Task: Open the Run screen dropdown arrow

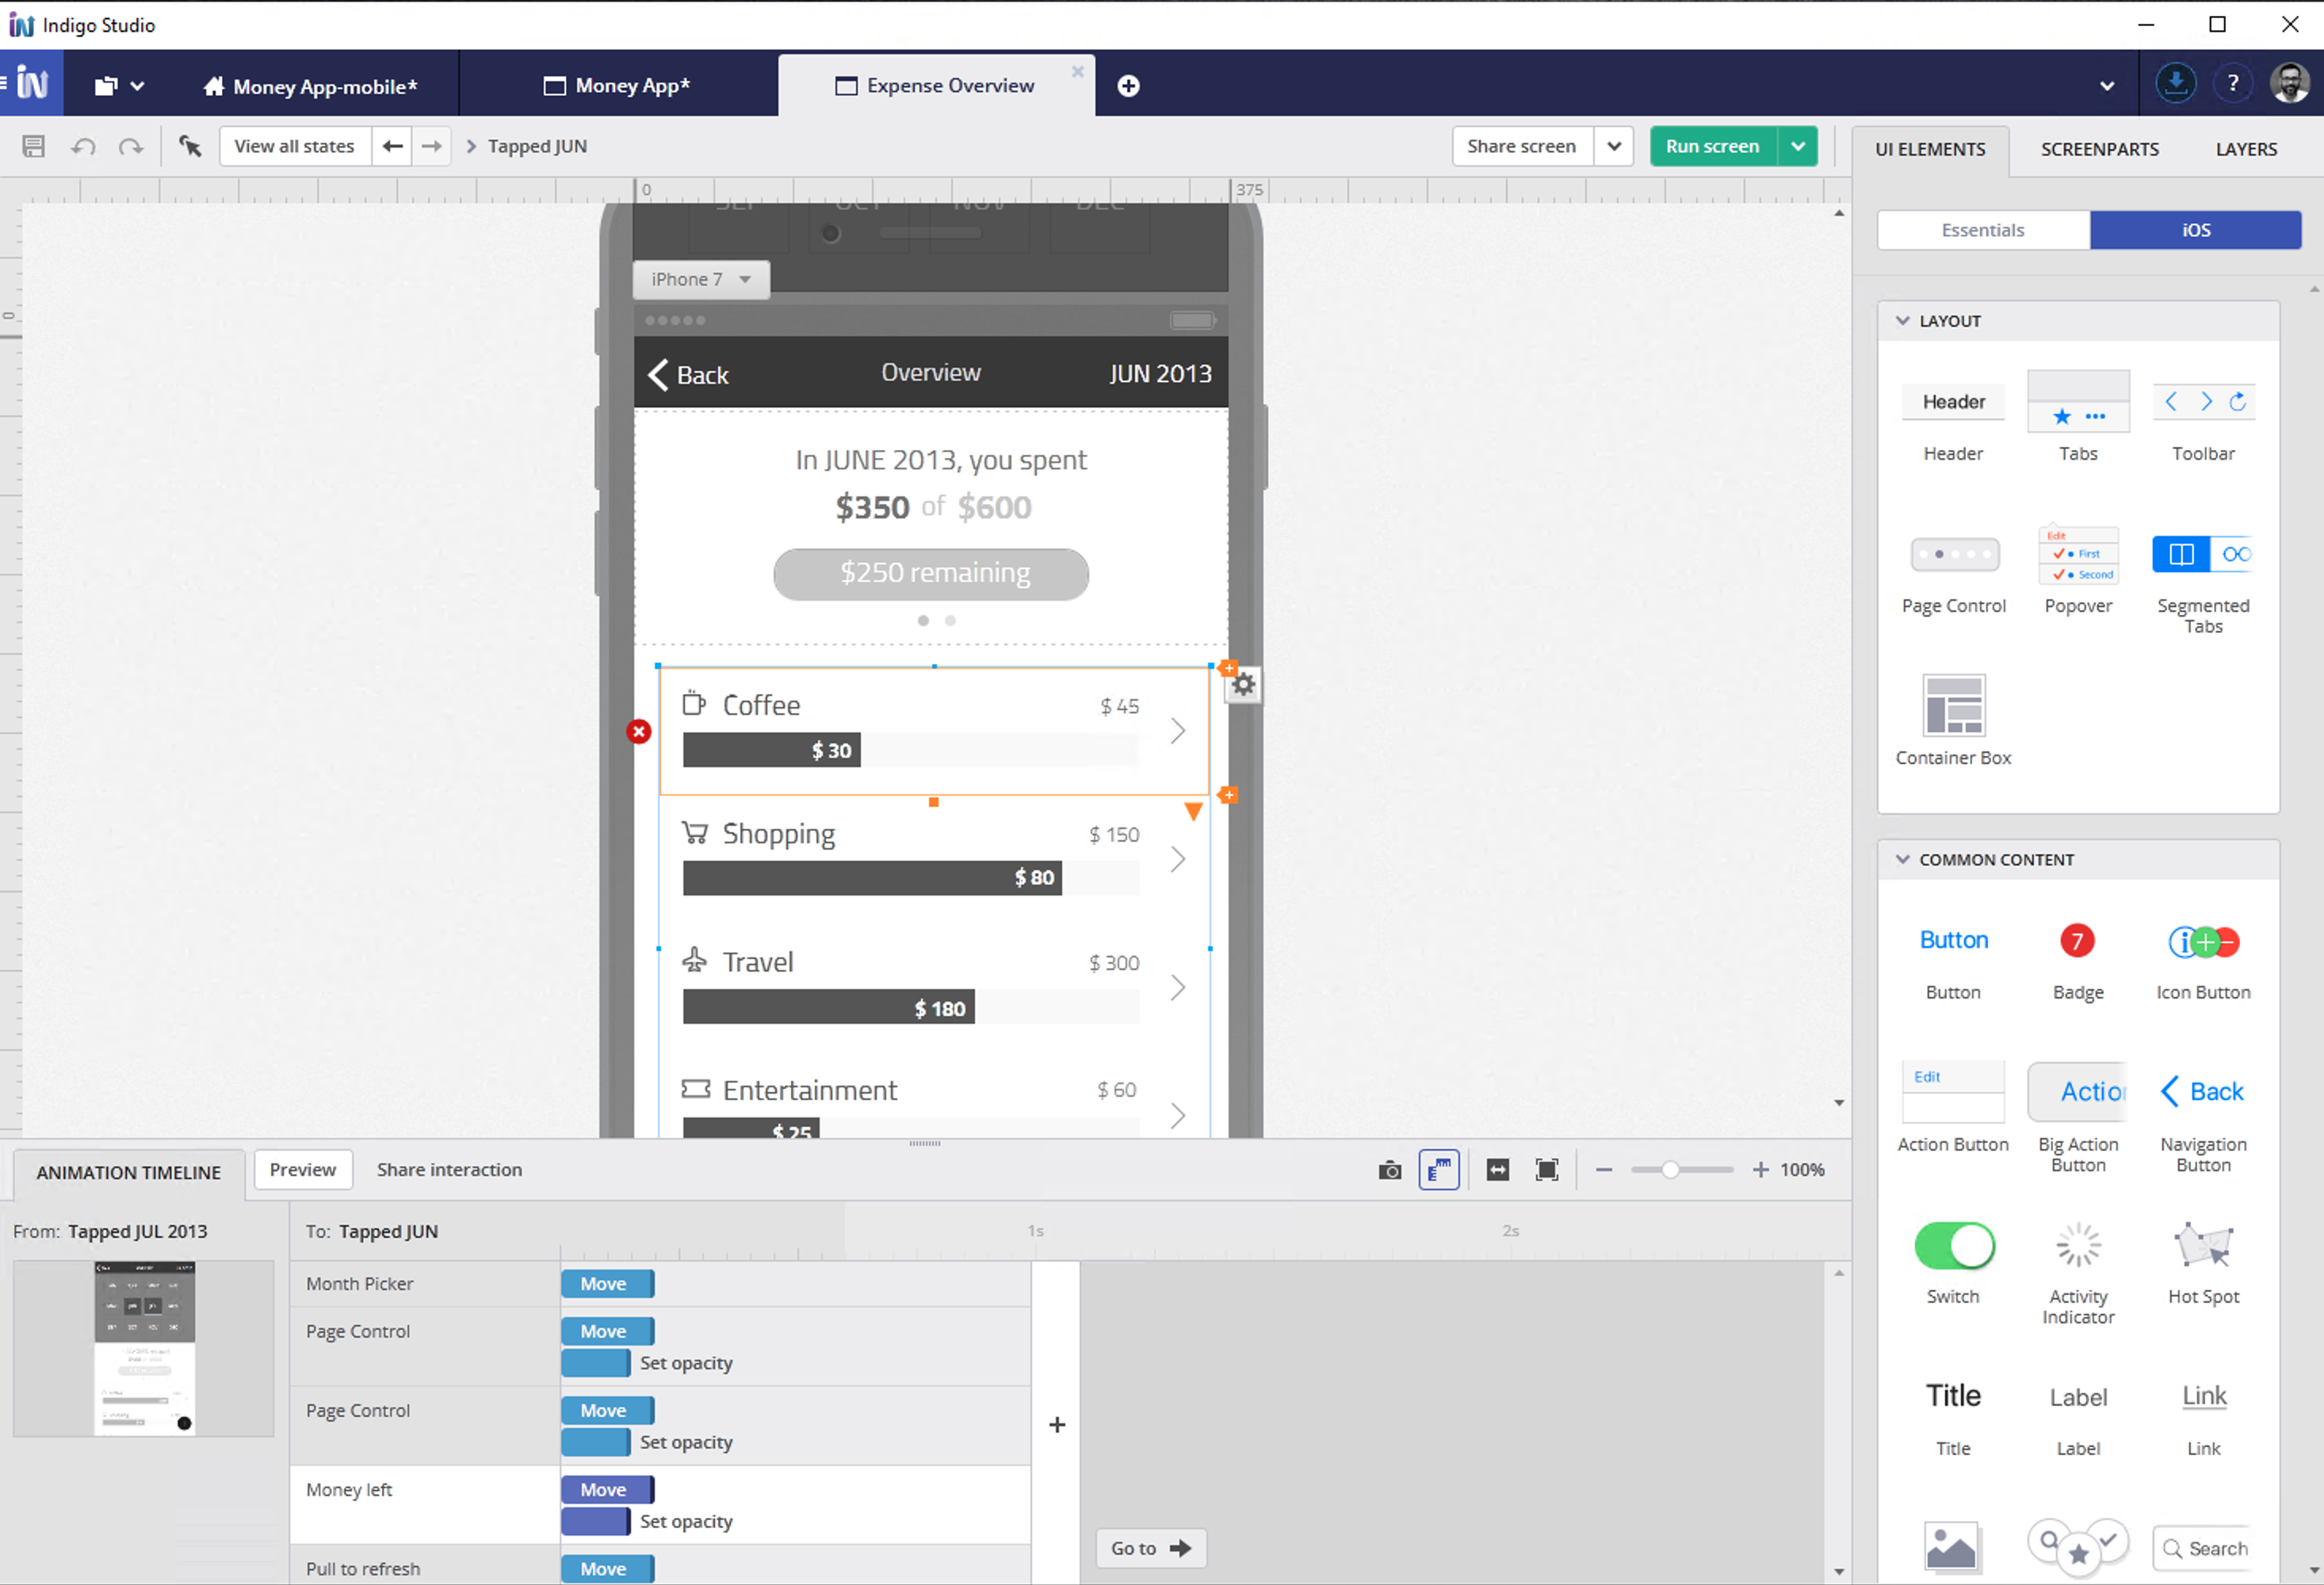Action: (1798, 146)
